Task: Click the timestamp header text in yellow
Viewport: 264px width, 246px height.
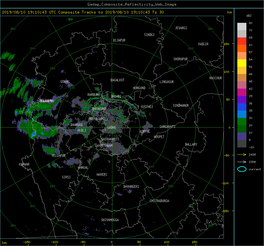Action: click(83, 12)
